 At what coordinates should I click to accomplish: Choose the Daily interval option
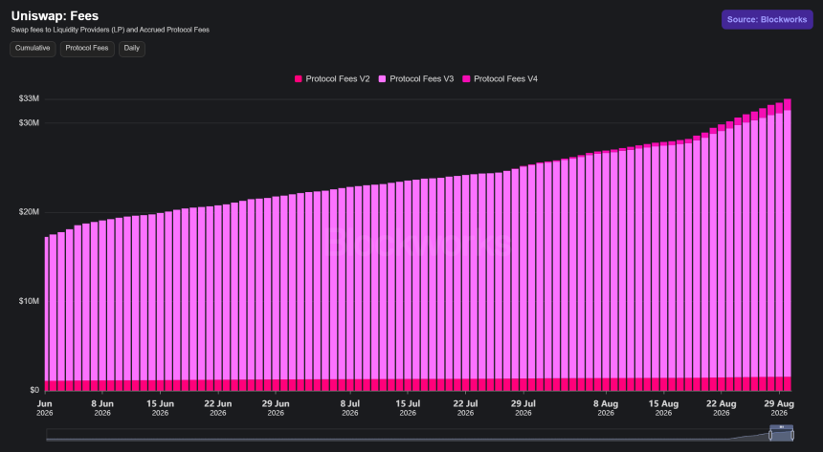[x=132, y=49]
